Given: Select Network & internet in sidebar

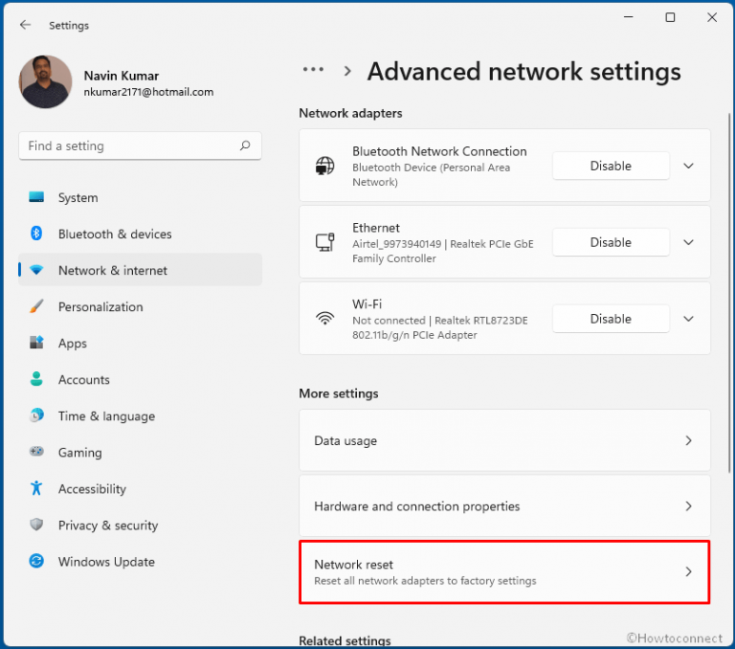Looking at the screenshot, I should (140, 270).
